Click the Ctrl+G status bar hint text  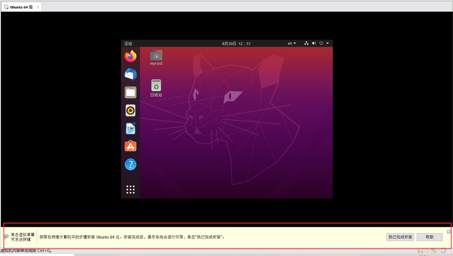click(26, 251)
